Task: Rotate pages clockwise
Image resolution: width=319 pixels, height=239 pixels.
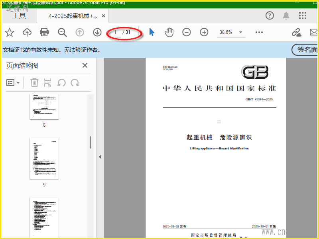Action: [75, 83]
